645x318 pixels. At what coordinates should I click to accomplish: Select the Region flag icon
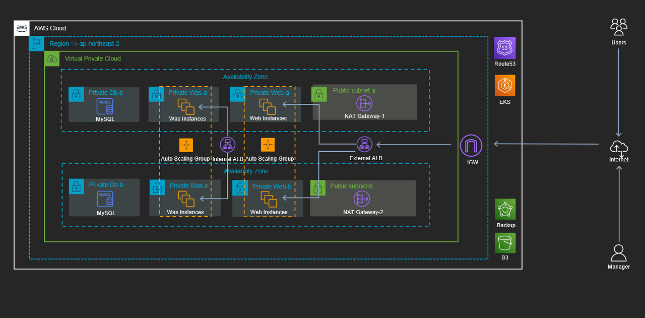(x=37, y=44)
